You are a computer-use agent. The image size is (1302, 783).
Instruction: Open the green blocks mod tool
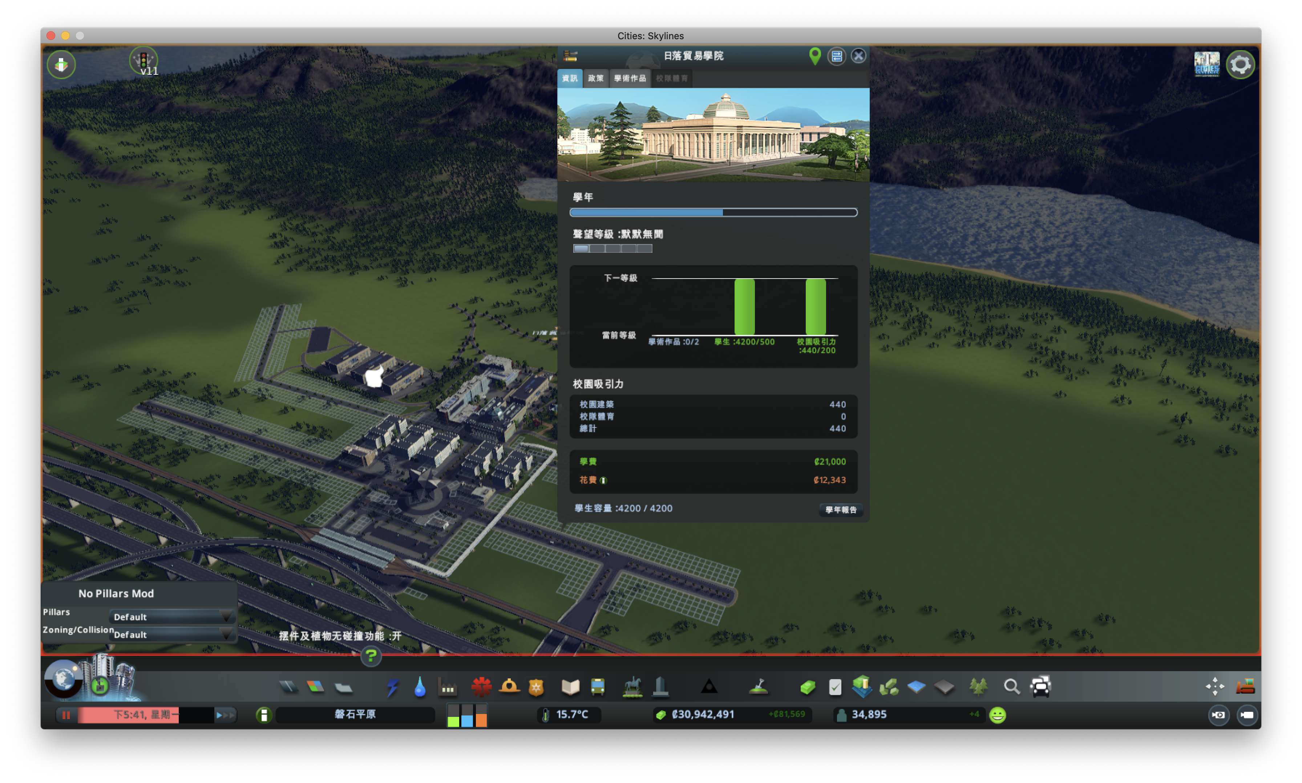pos(889,686)
